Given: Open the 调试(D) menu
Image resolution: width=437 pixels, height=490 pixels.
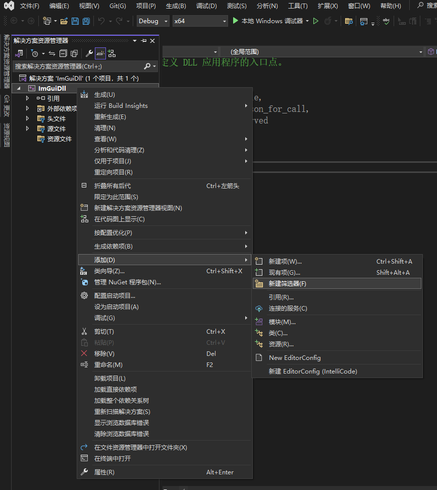Looking at the screenshot, I should (x=206, y=6).
